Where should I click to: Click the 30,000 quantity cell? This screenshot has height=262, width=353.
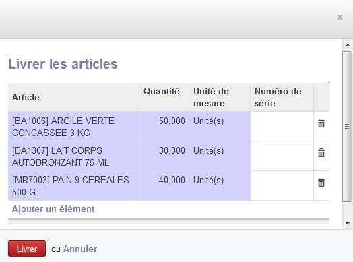click(x=164, y=156)
